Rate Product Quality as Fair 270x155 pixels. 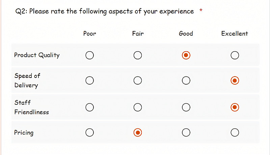pyautogui.click(x=137, y=55)
